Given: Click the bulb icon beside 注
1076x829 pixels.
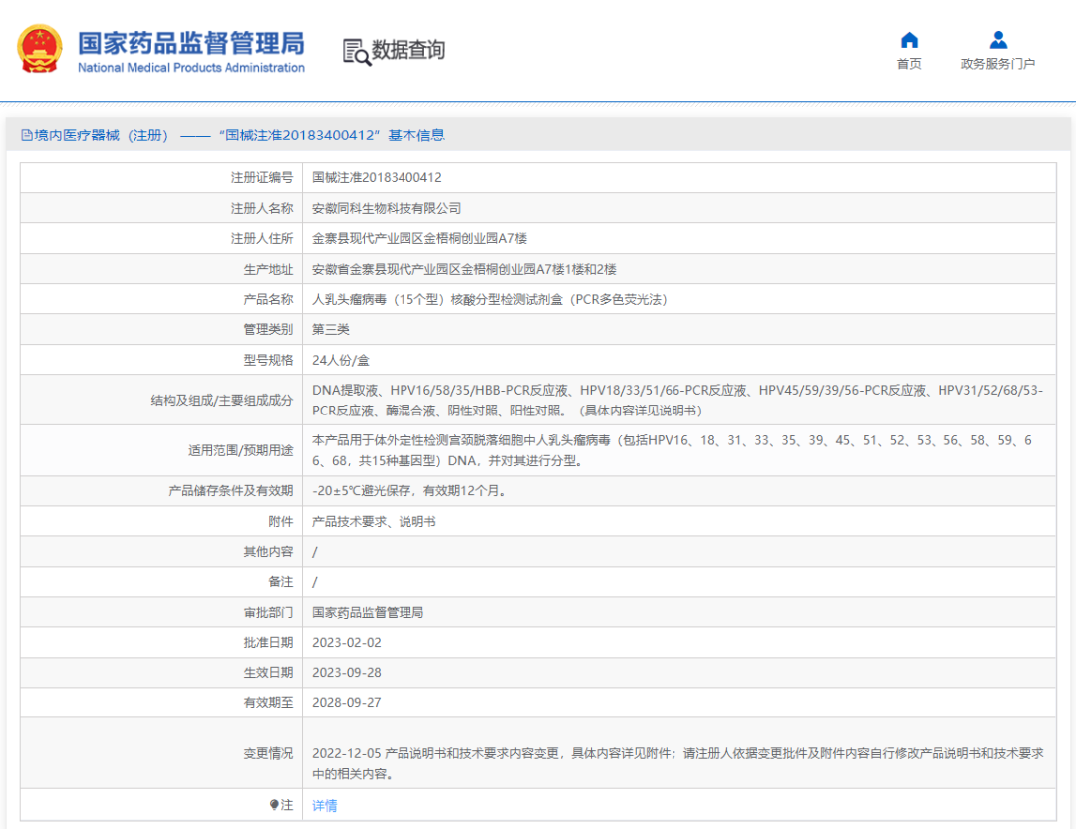Looking at the screenshot, I should pos(274,805).
